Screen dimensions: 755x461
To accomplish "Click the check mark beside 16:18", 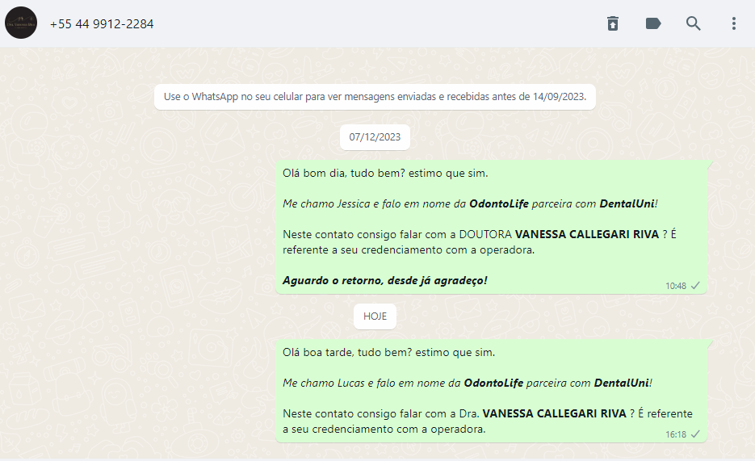I will tap(695, 434).
